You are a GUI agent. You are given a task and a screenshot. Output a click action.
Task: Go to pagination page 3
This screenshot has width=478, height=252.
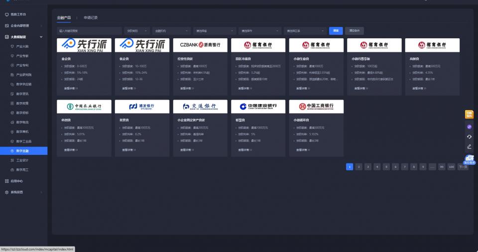(368, 167)
